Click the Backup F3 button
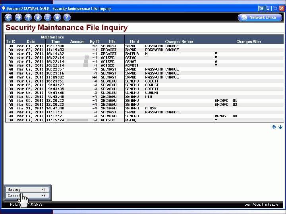The image size is (286, 214). click(27, 189)
